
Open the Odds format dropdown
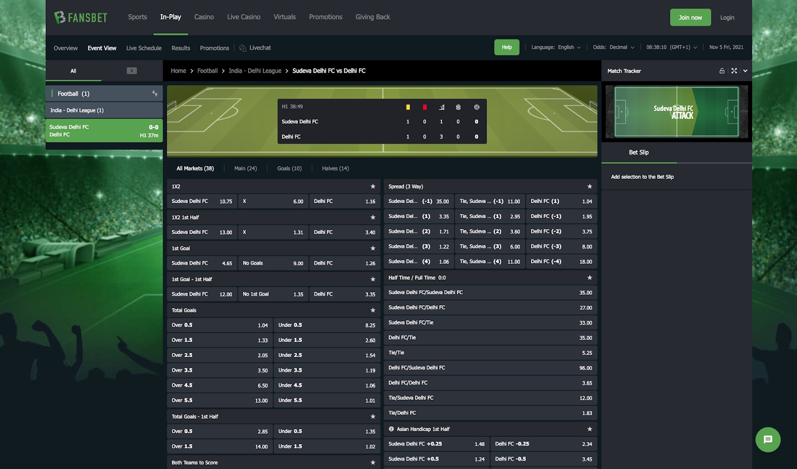tap(613, 47)
